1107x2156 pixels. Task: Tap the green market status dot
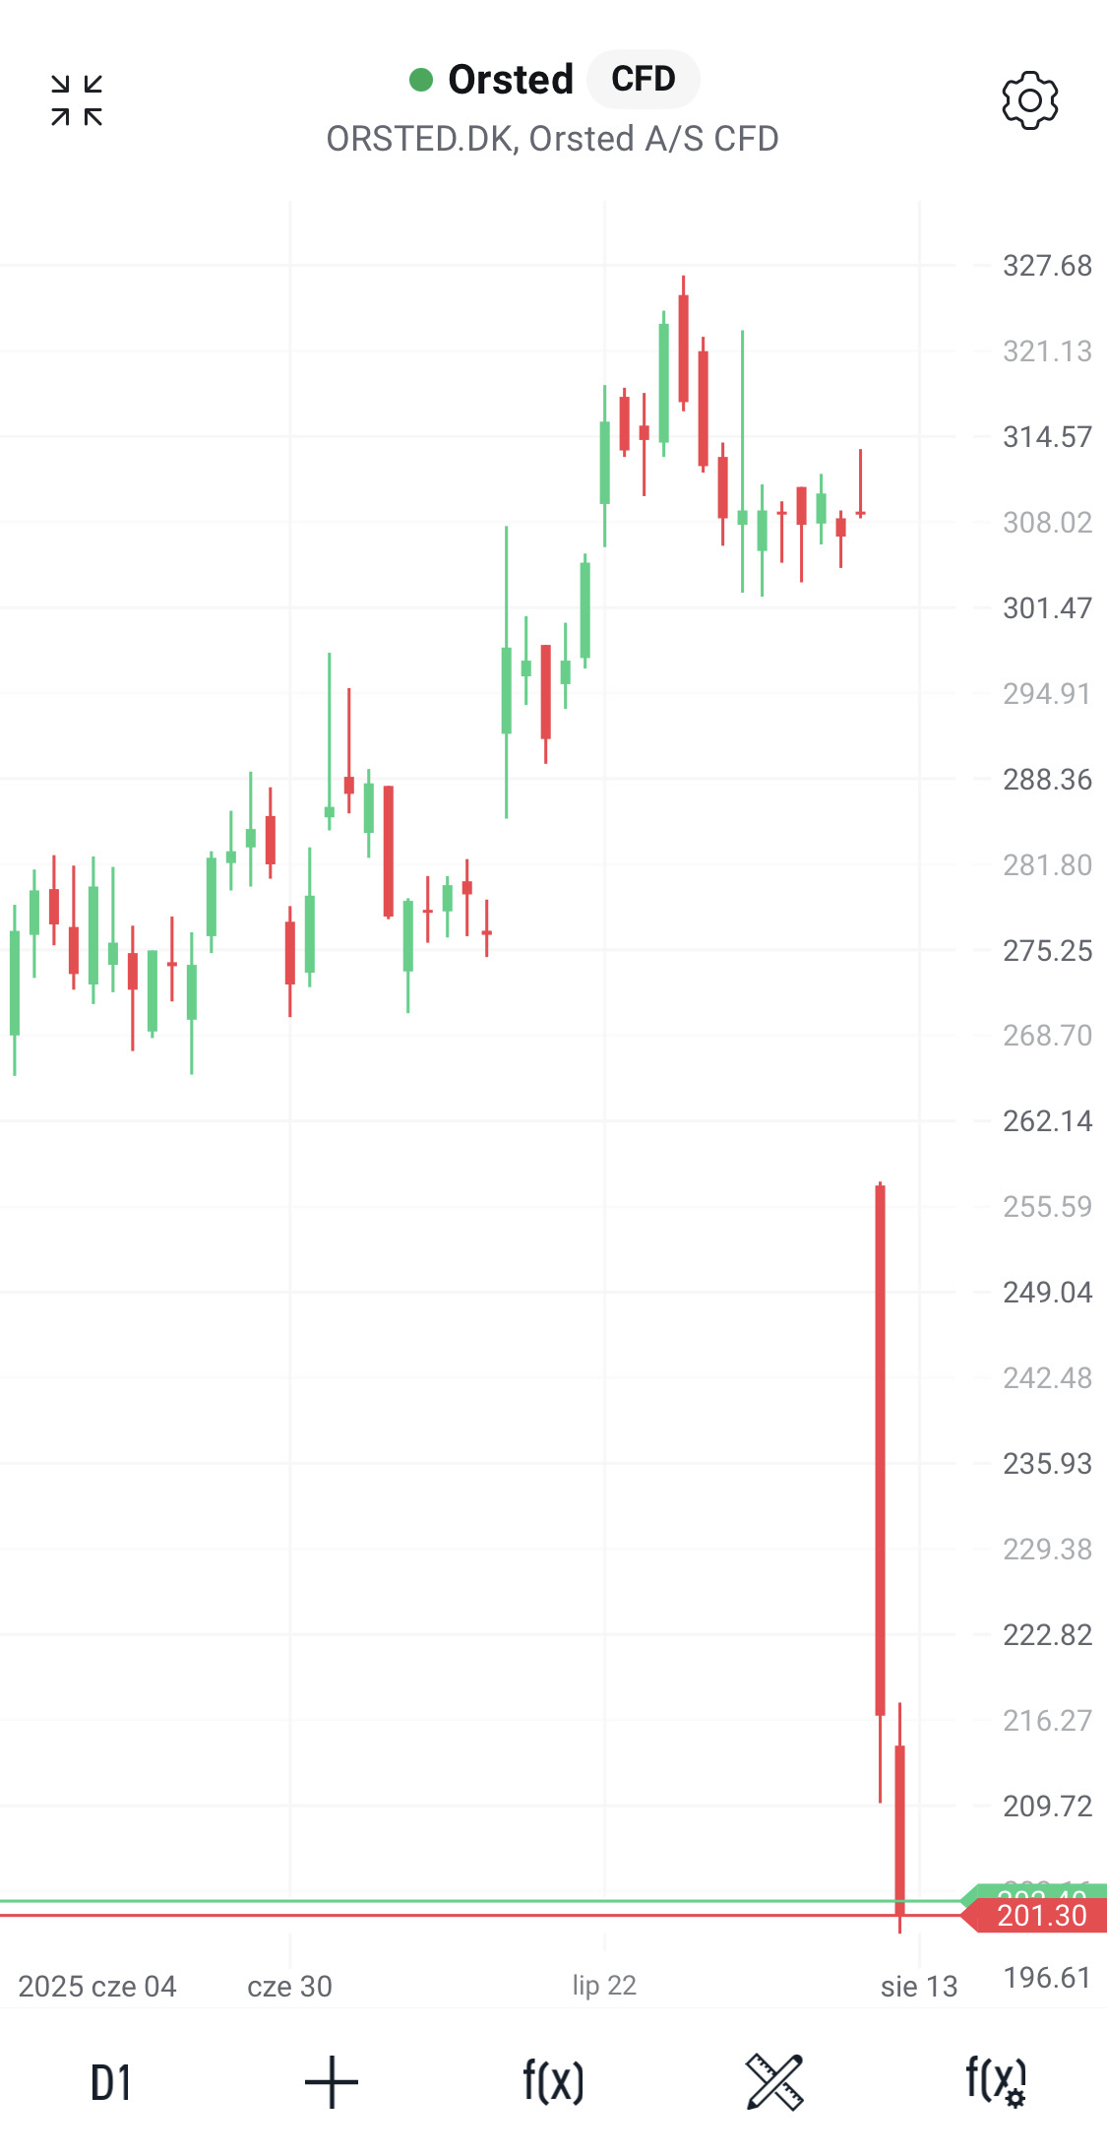[x=421, y=80]
